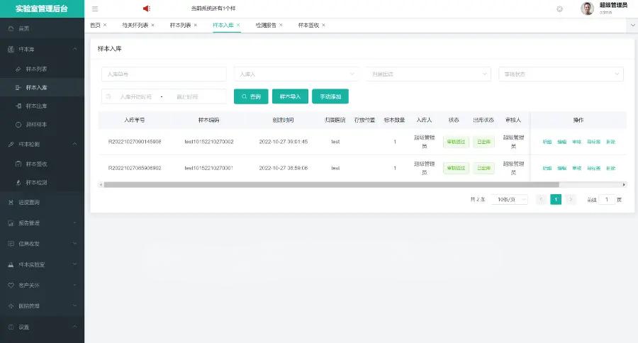This screenshot has height=343, width=638.
Task: Close the 检测报告 tab with its X
Action: pos(281,25)
